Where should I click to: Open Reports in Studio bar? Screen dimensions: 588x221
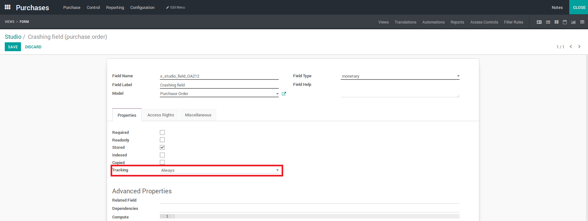click(457, 22)
